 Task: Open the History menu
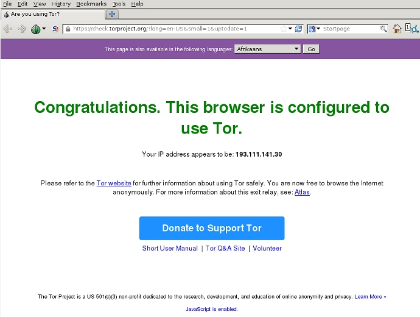[61, 4]
